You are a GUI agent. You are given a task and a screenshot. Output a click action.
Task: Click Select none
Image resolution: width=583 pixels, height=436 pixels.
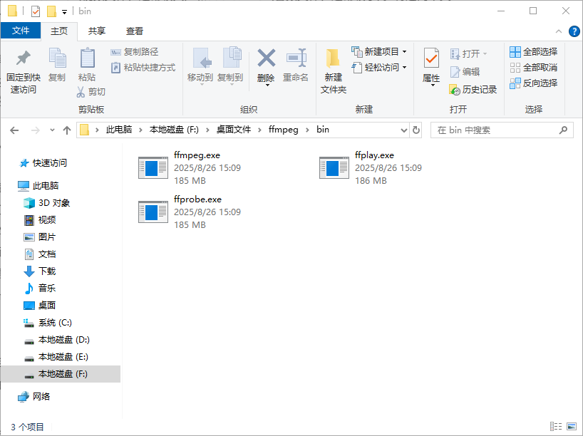pyautogui.click(x=534, y=68)
